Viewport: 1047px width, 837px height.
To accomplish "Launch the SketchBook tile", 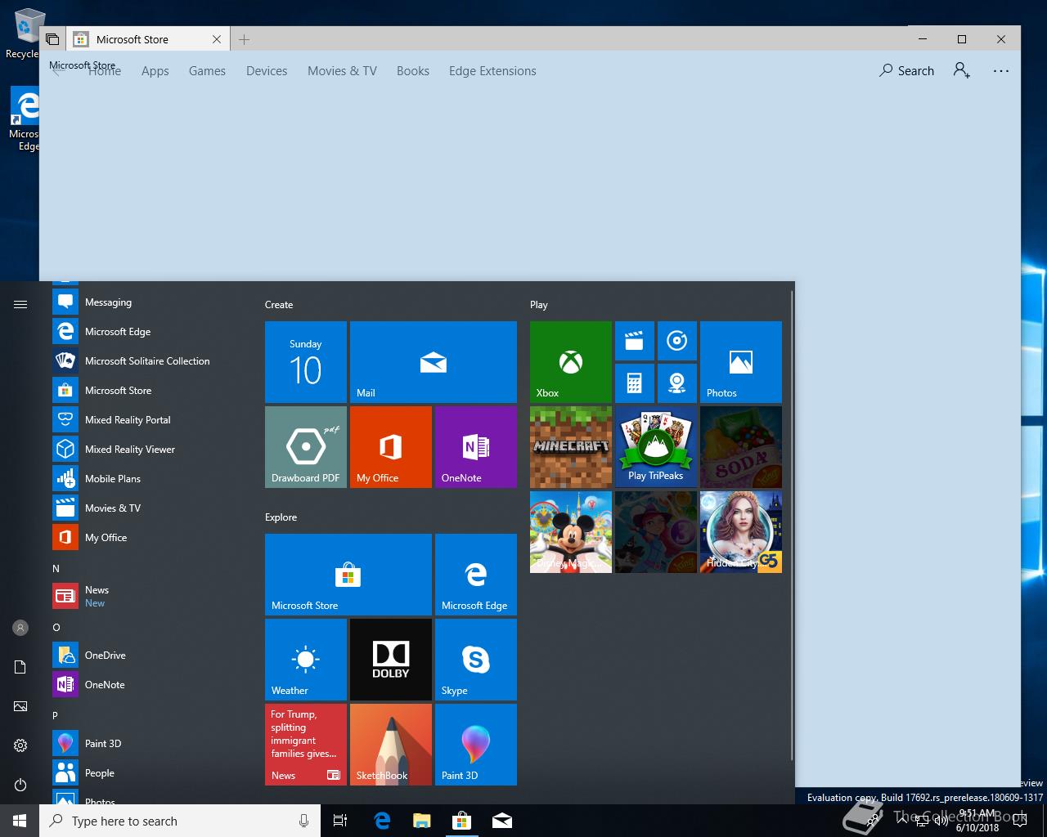I will 391,744.
